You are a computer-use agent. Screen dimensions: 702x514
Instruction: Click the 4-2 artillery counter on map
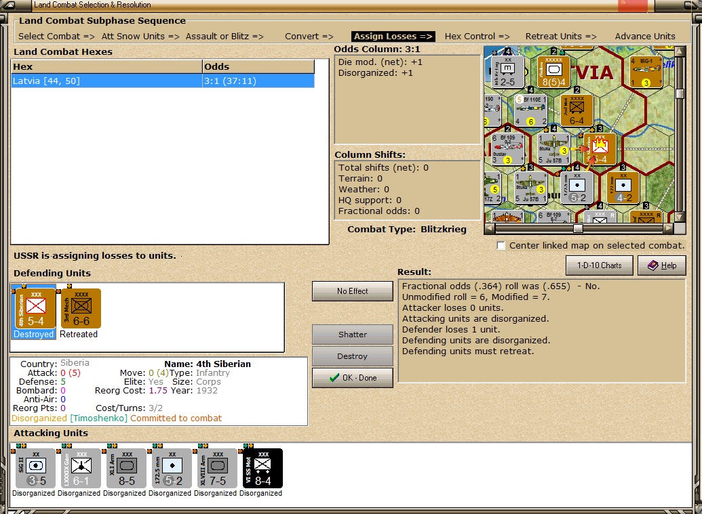point(623,188)
